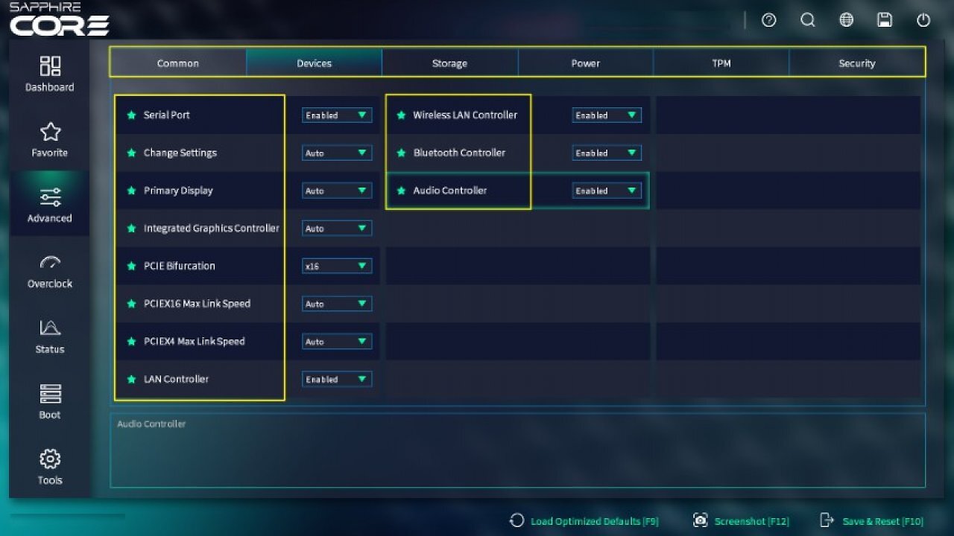
Task: Toggle favorite star for Integrated Graphics Controller
Action: coord(131,229)
